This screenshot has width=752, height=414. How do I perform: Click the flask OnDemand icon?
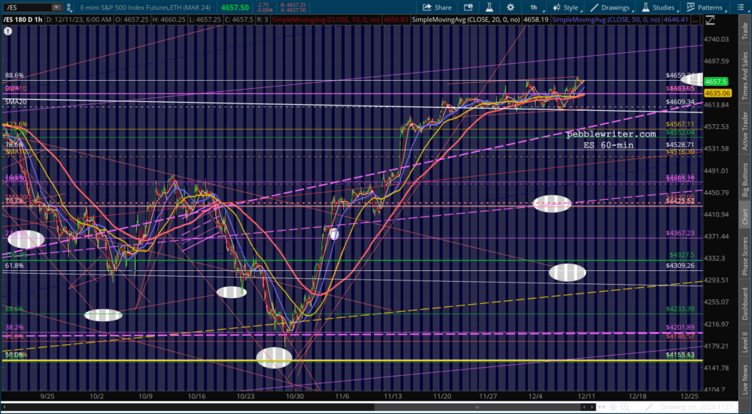(489, 7)
